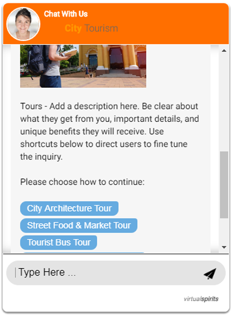Pick the Tourist Bus Tour shortcut

pos(59,243)
